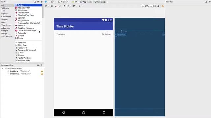Image resolution: width=211 pixels, height=118 pixels.
Task: Select Transitions palette category
Action: point(6,25)
